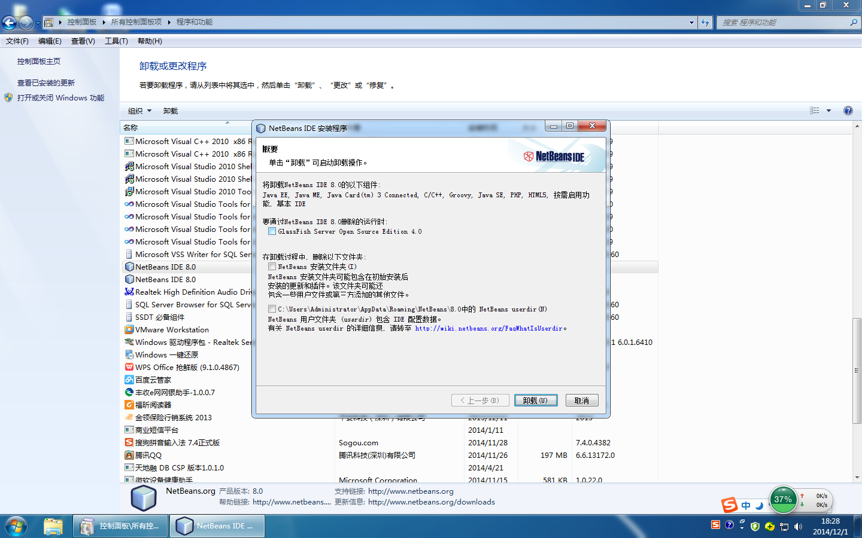Viewport: 862px width, 538px height.
Task: Change view using the view icon
Action: click(x=814, y=111)
